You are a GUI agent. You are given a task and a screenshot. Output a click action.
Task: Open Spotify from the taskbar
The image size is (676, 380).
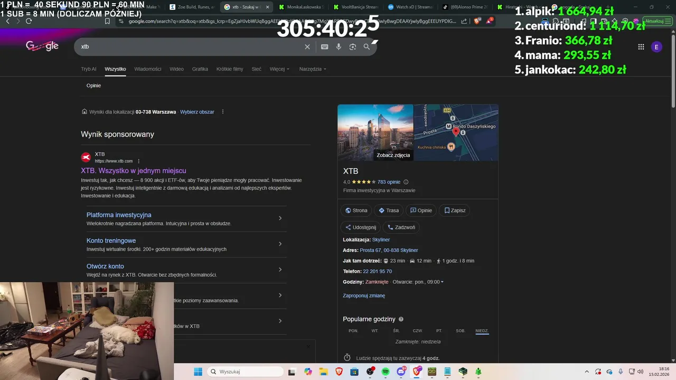[386, 372]
